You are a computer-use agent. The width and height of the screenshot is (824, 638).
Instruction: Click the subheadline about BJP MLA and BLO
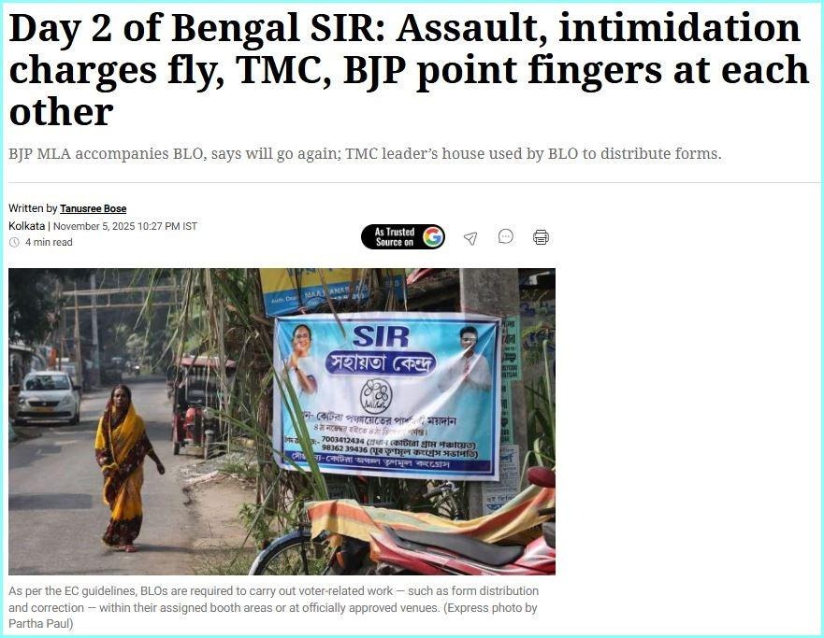(365, 154)
